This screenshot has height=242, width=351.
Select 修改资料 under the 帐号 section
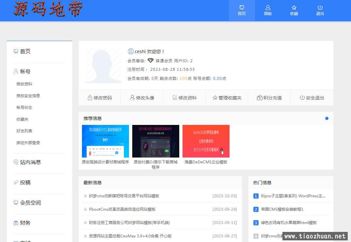24,84
